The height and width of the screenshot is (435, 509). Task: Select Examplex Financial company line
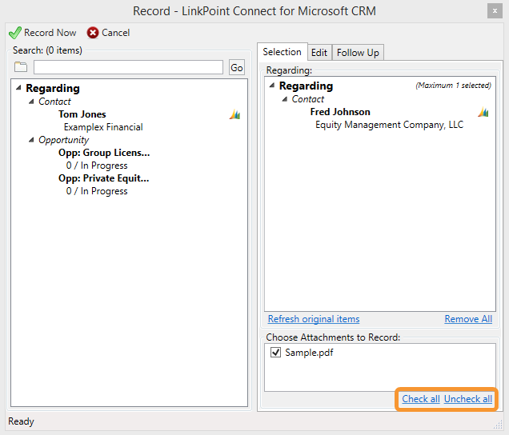(103, 127)
